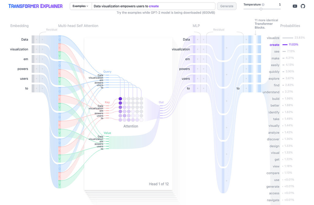Click the darkest top-left attention matrix dot

[120, 99]
